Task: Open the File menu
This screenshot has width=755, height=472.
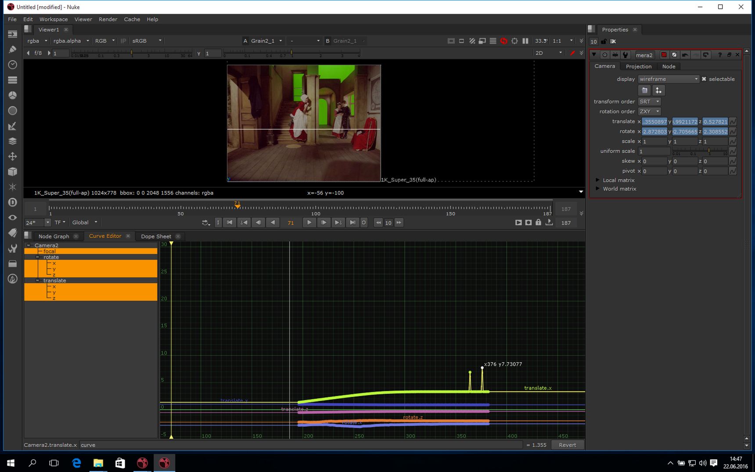Action: coord(12,19)
